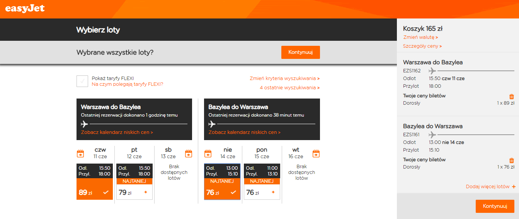The image size is (519, 219).
Task: Show later return dates calendar icon
Action: coord(316,154)
